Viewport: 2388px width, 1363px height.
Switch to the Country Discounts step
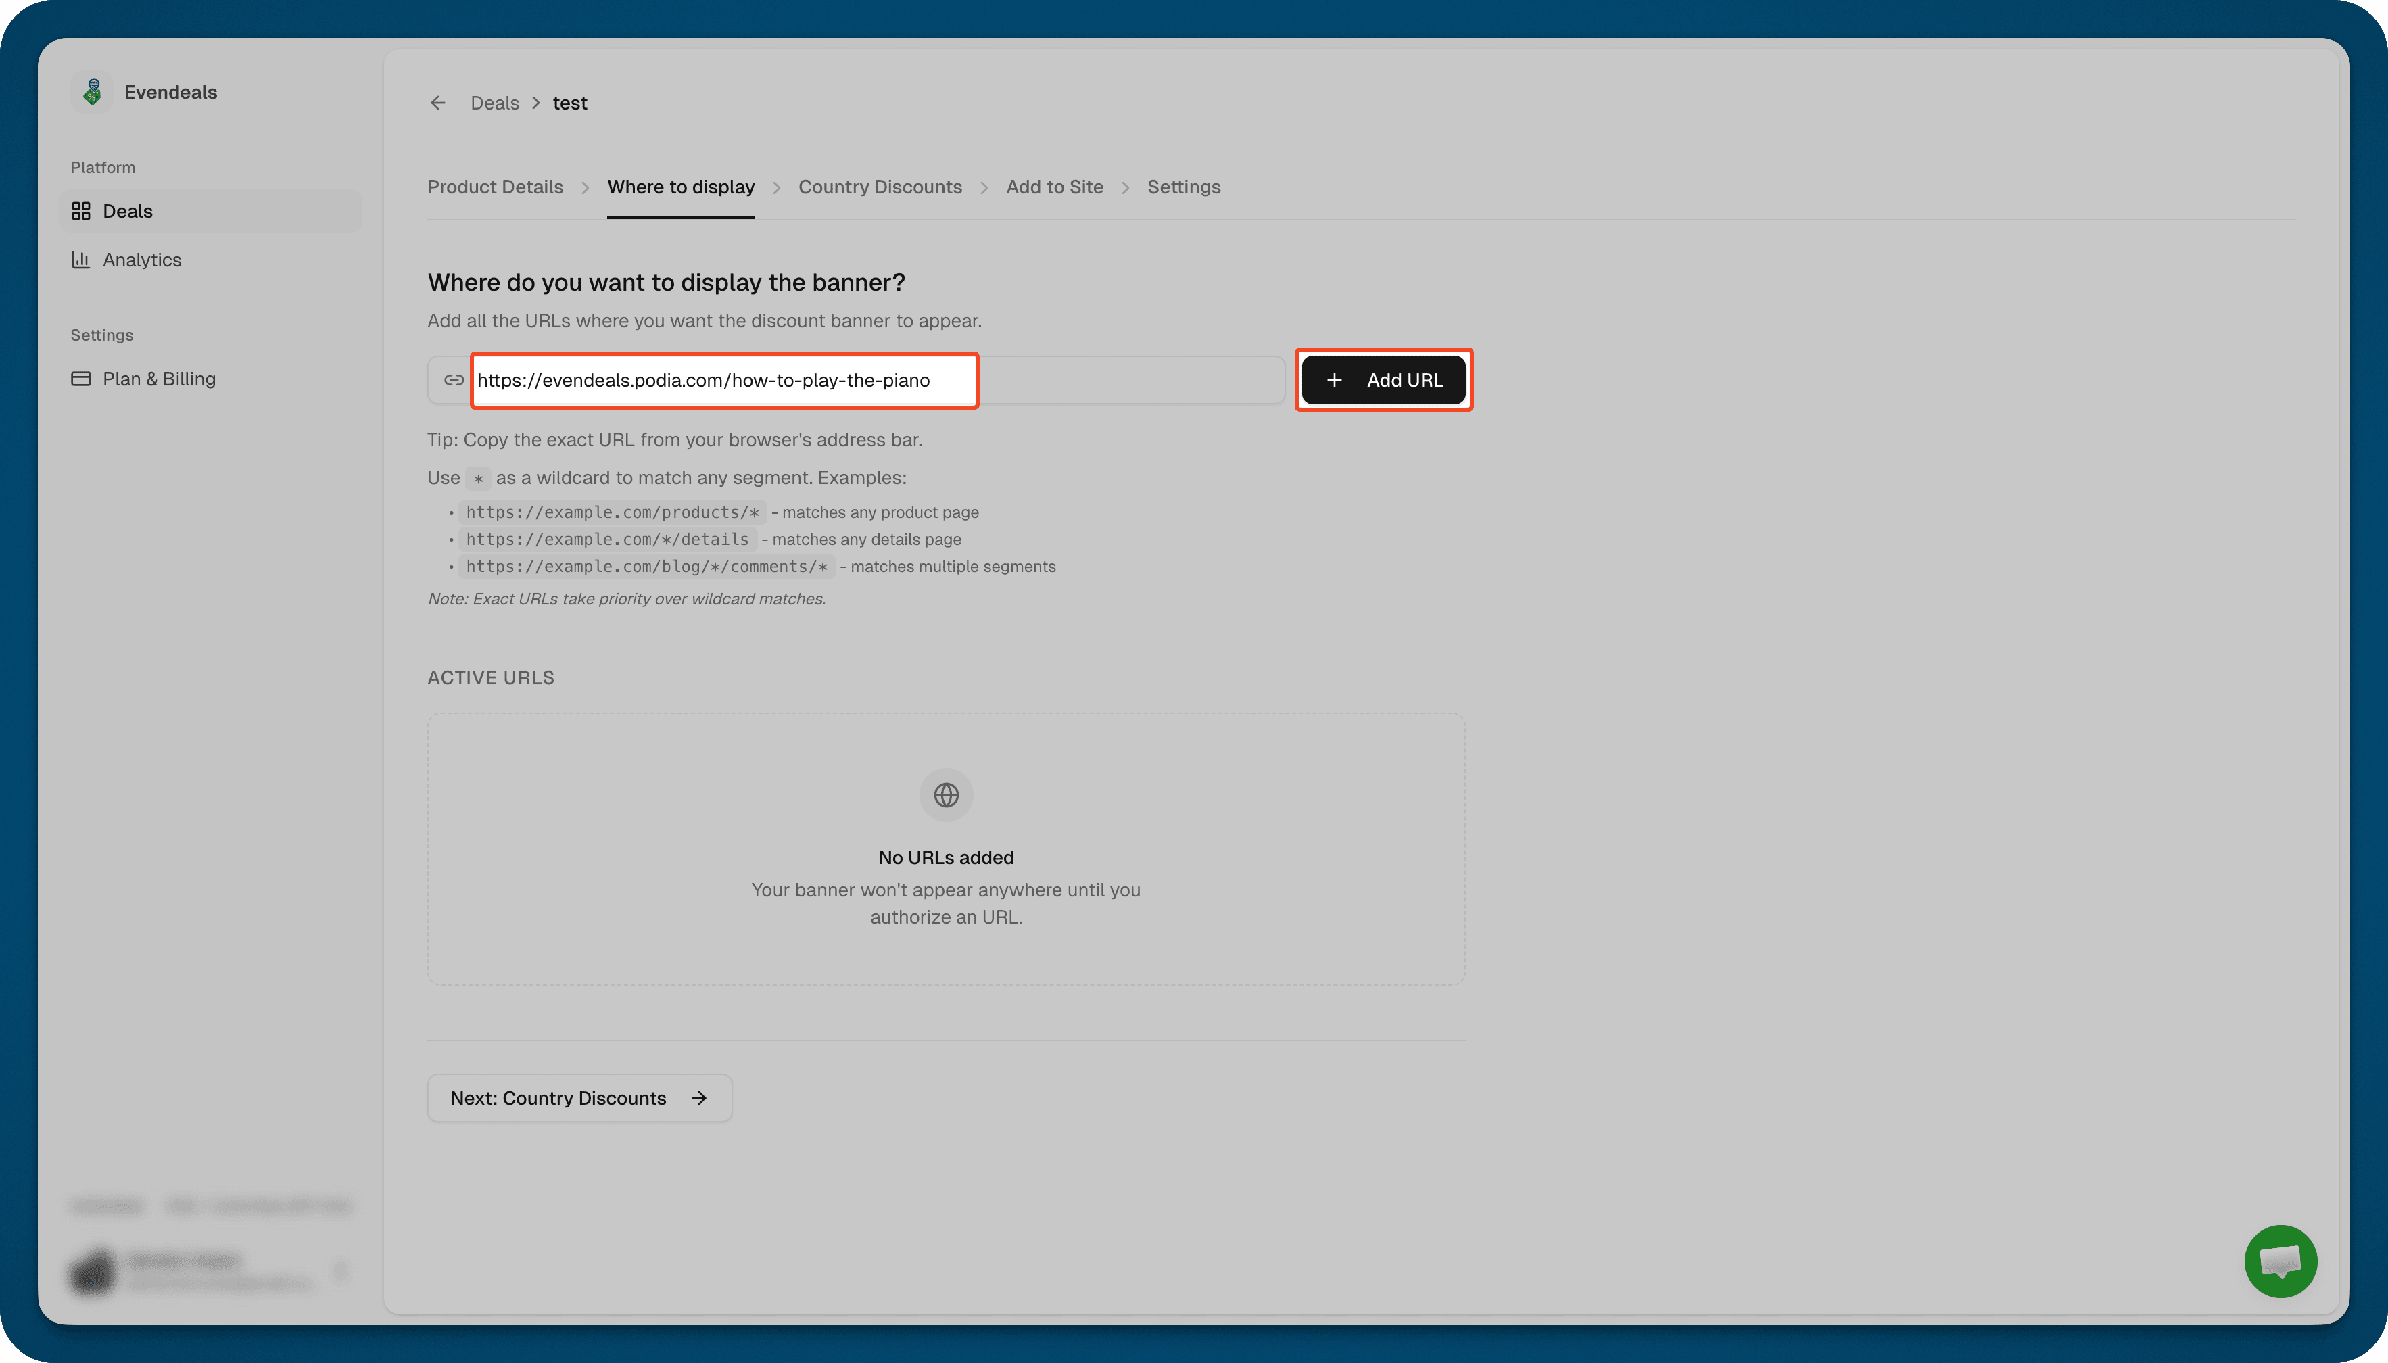coord(880,187)
